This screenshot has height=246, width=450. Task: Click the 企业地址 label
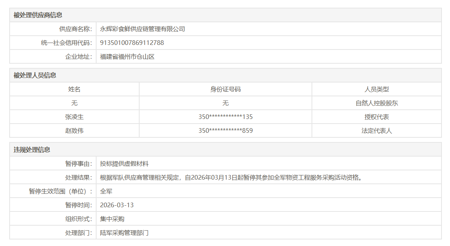tap(78, 57)
